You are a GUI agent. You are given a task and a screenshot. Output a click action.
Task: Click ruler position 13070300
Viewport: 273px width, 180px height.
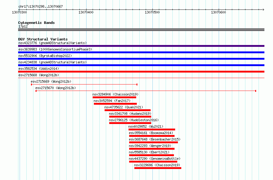(x=19, y=12)
